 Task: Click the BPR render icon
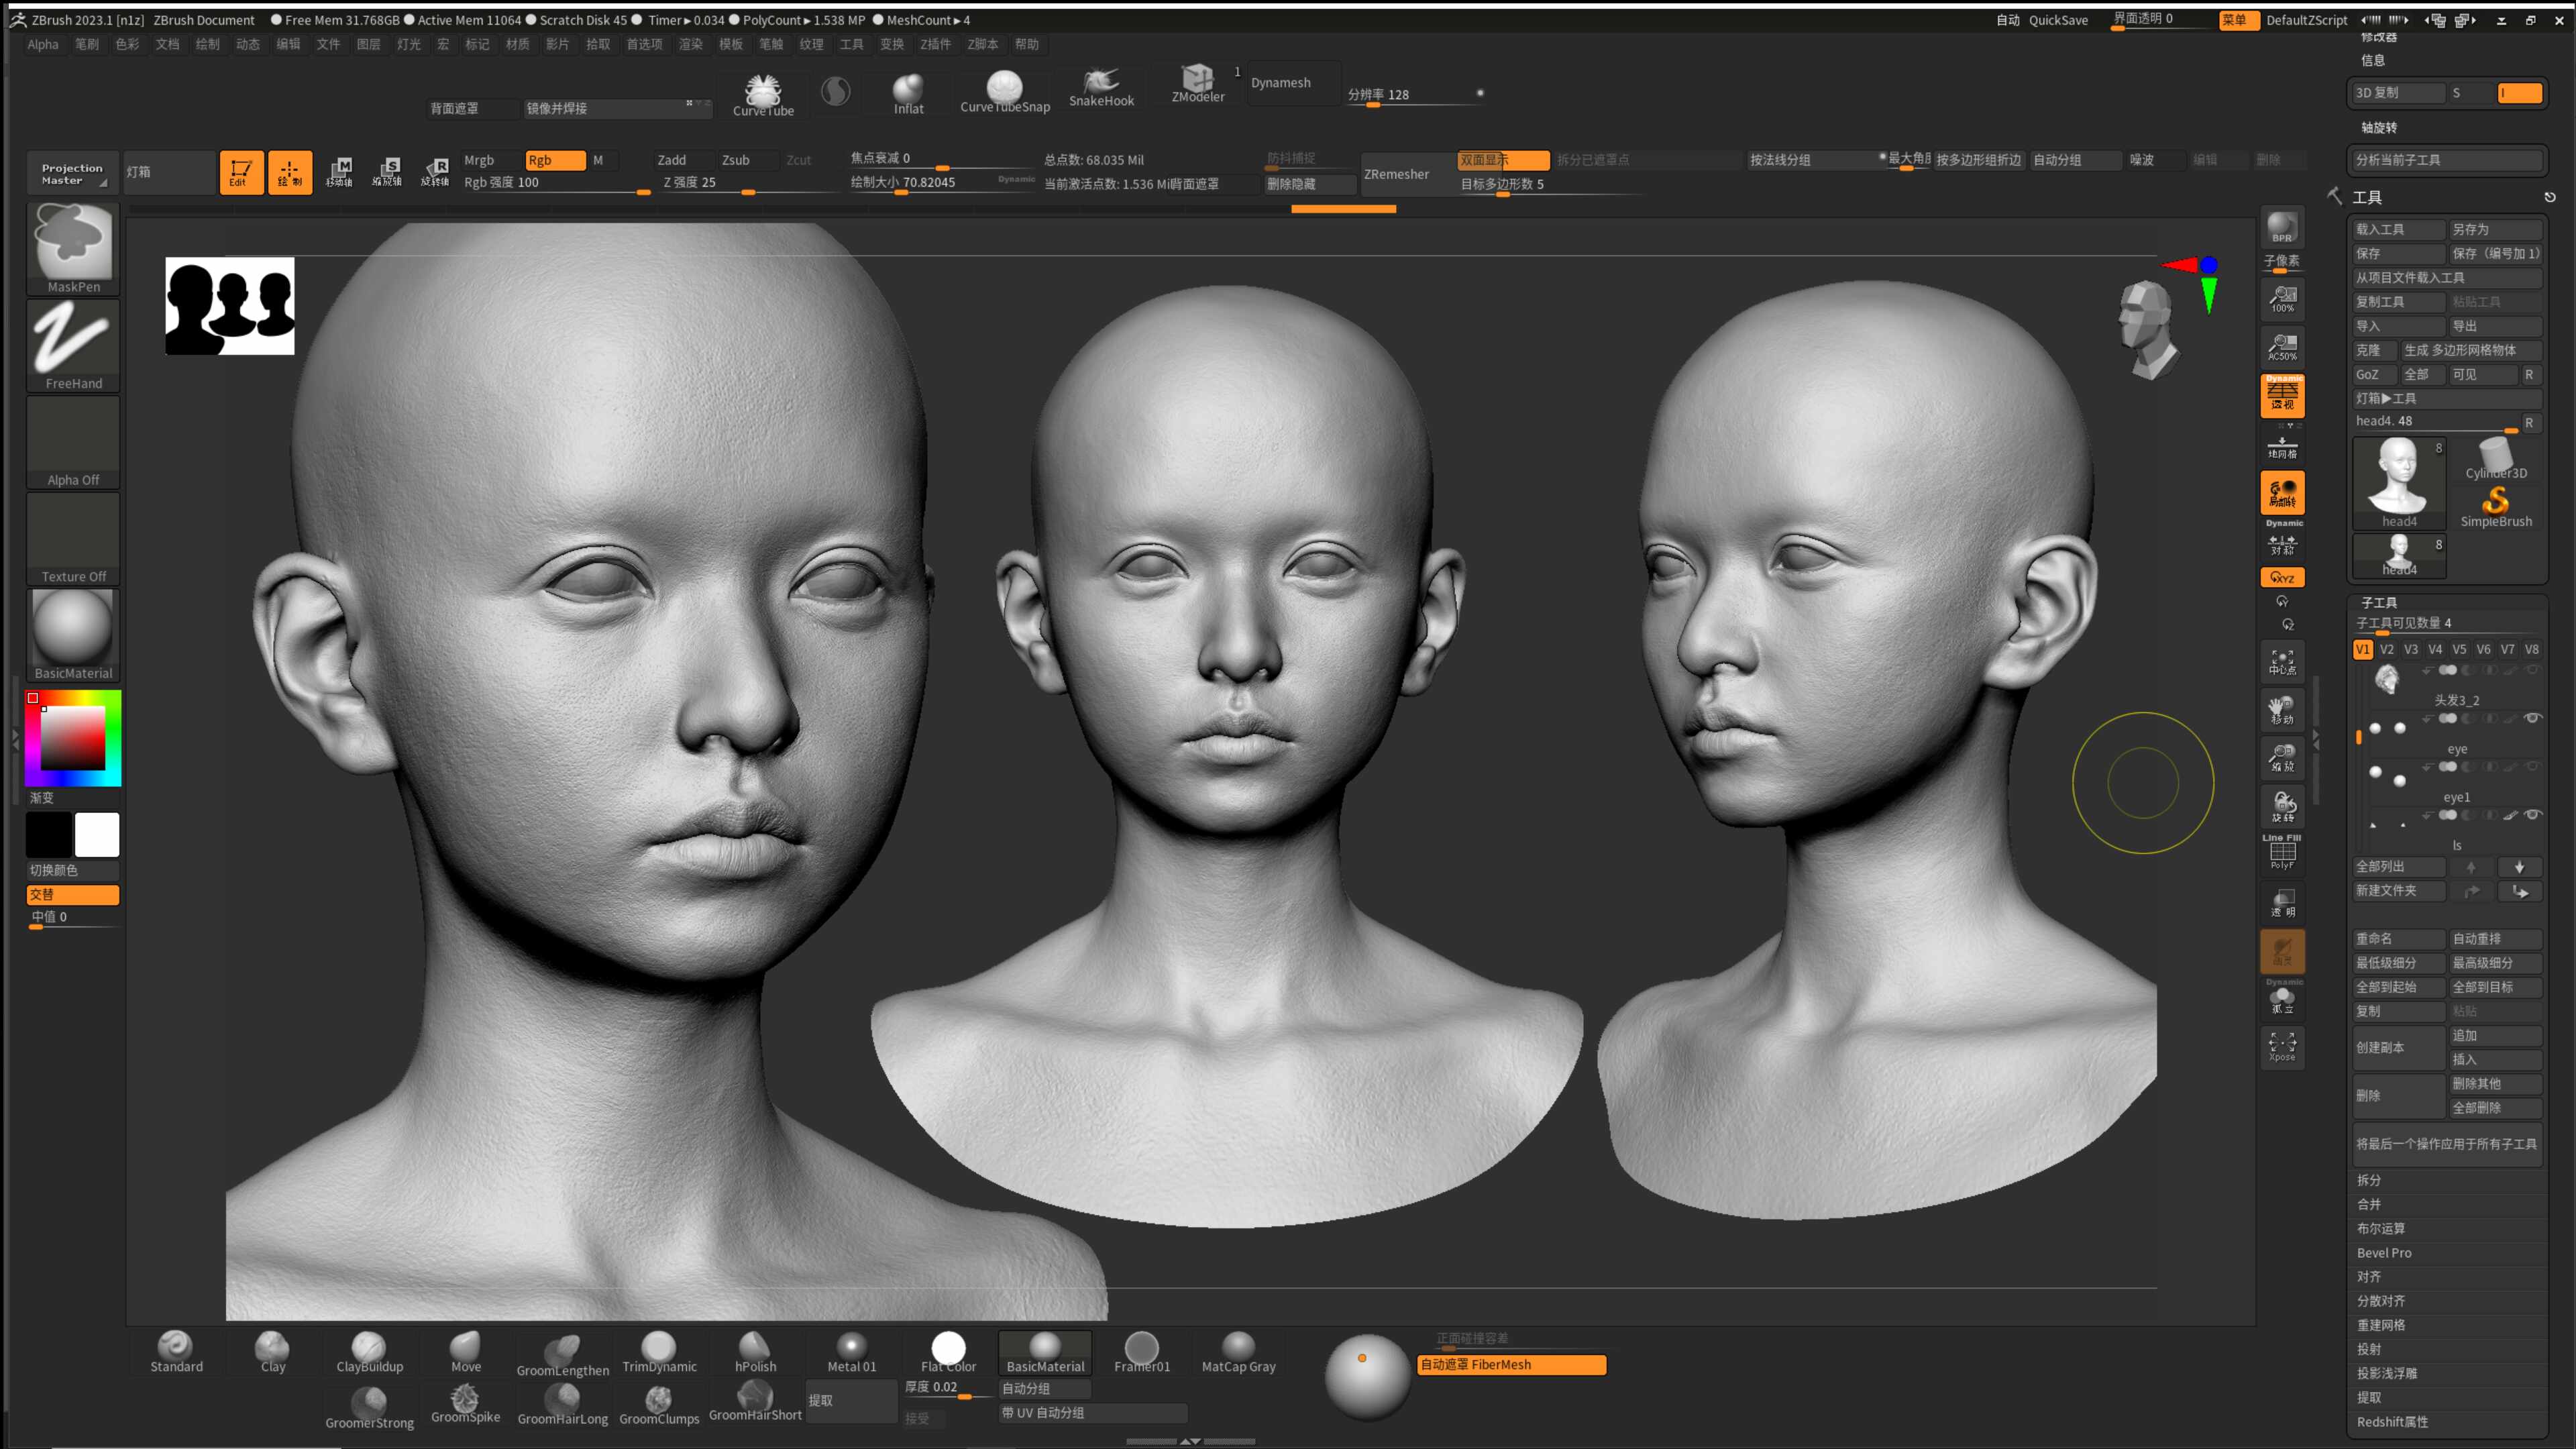pos(2282,228)
